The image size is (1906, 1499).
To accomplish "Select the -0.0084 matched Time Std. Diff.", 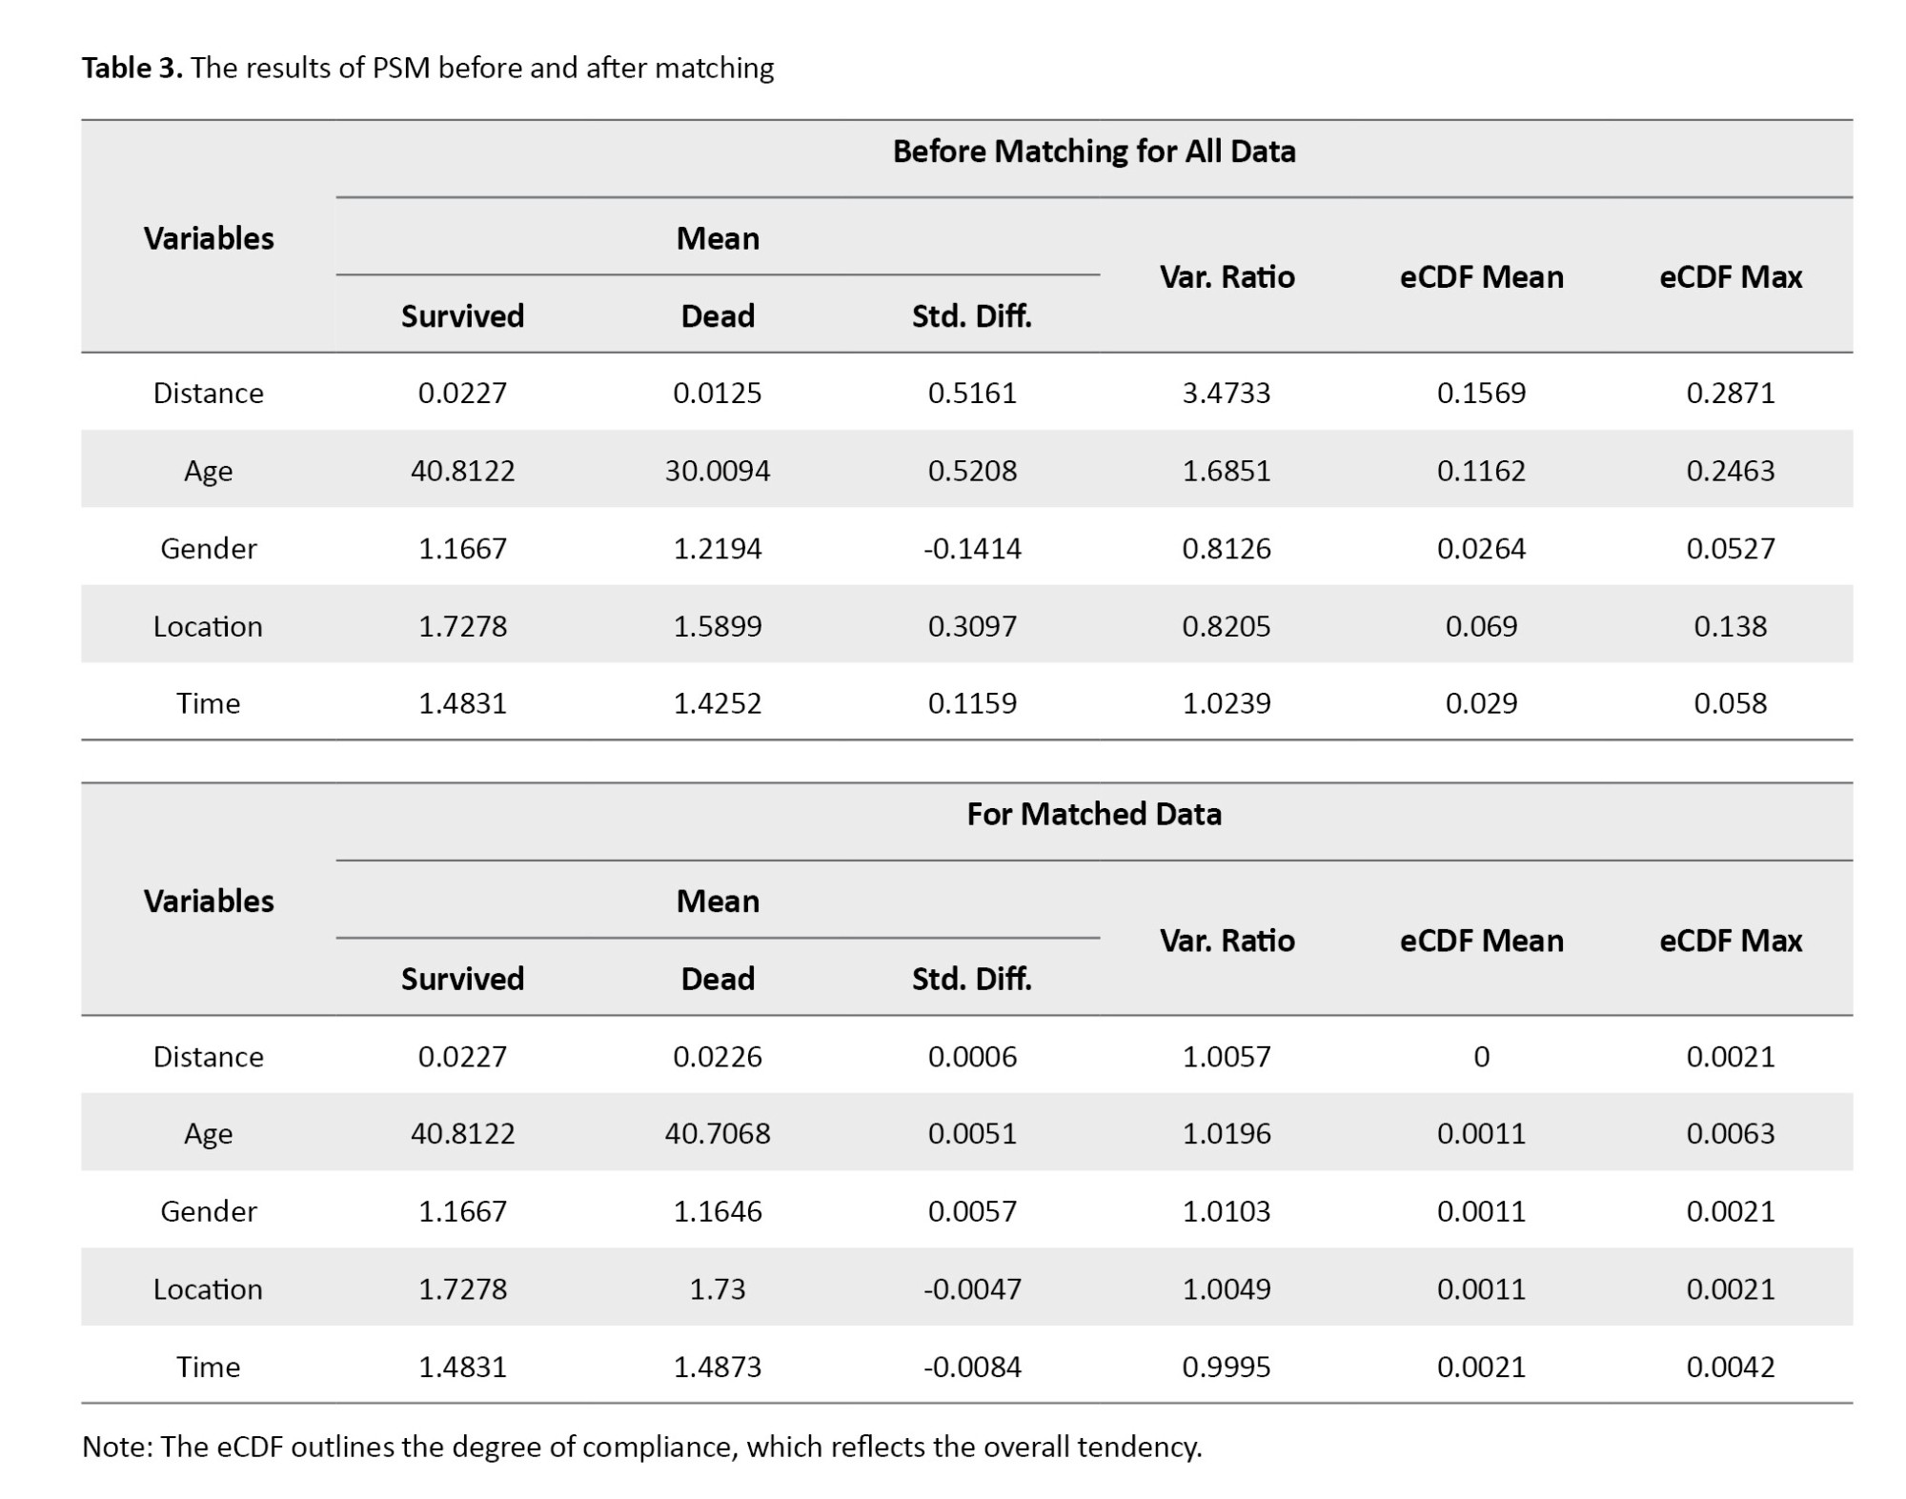I will tap(972, 1367).
